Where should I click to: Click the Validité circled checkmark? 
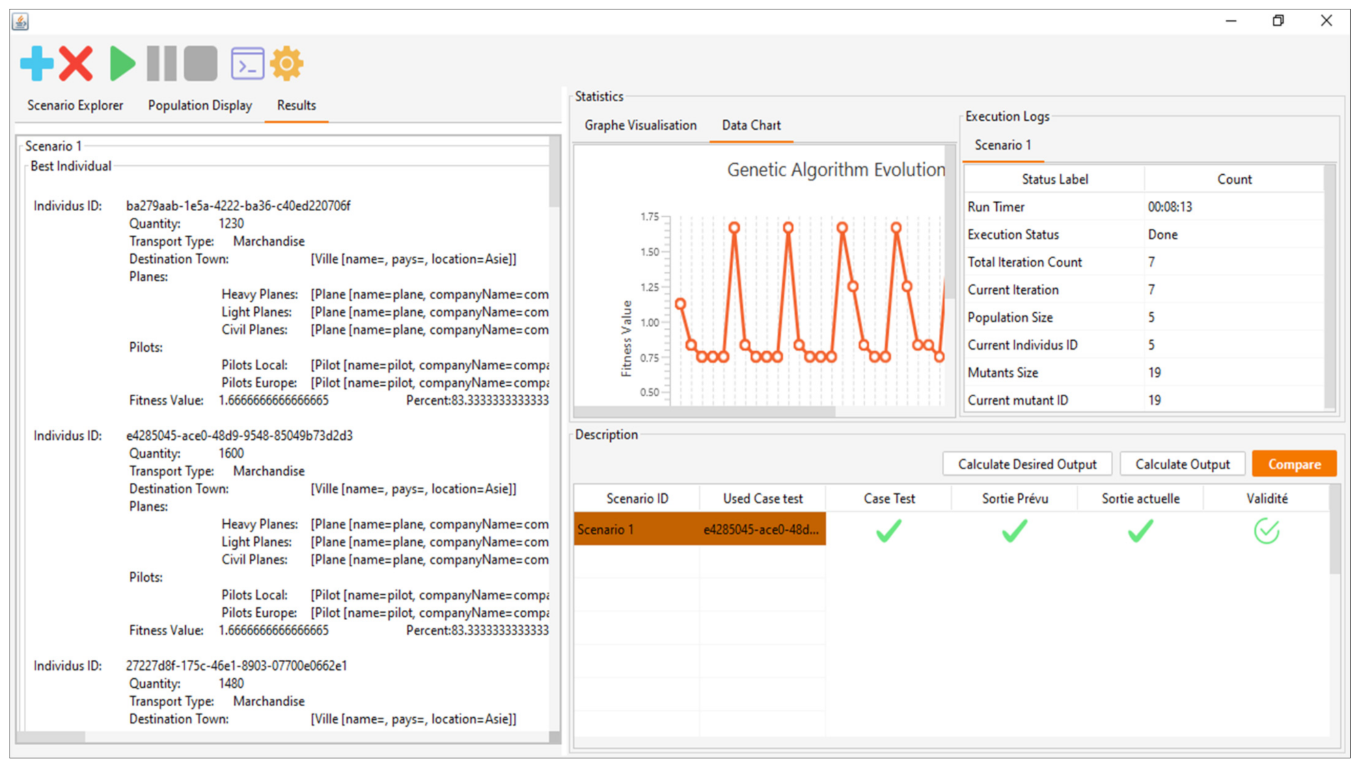click(x=1266, y=531)
